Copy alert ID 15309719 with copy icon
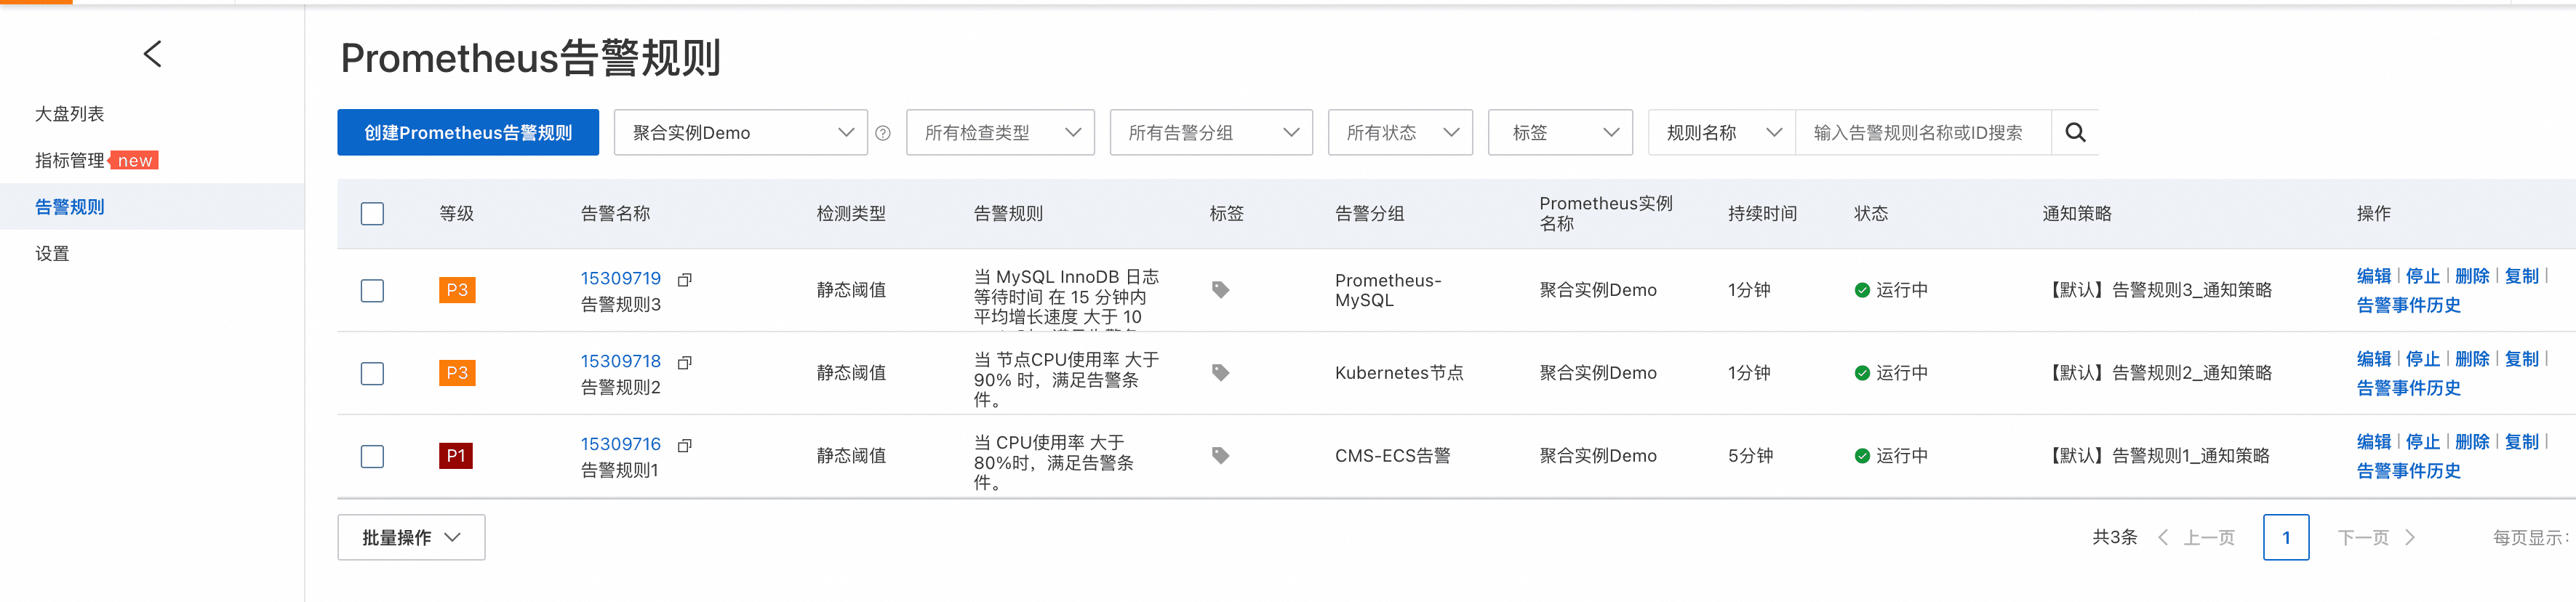The height and width of the screenshot is (602, 2576). pos(685,279)
